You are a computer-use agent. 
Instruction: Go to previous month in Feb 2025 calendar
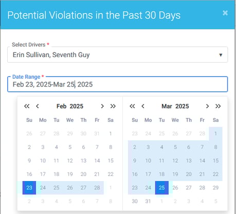tap(38, 106)
